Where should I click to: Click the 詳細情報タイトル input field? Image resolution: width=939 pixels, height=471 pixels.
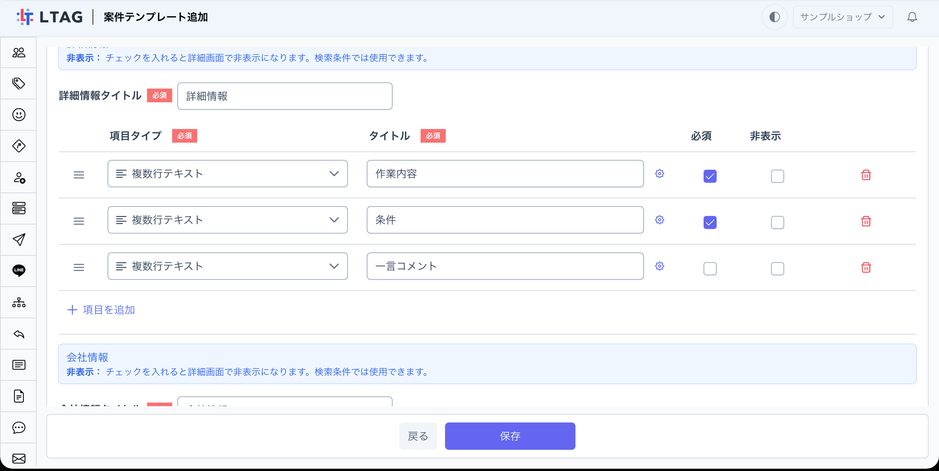click(x=285, y=96)
